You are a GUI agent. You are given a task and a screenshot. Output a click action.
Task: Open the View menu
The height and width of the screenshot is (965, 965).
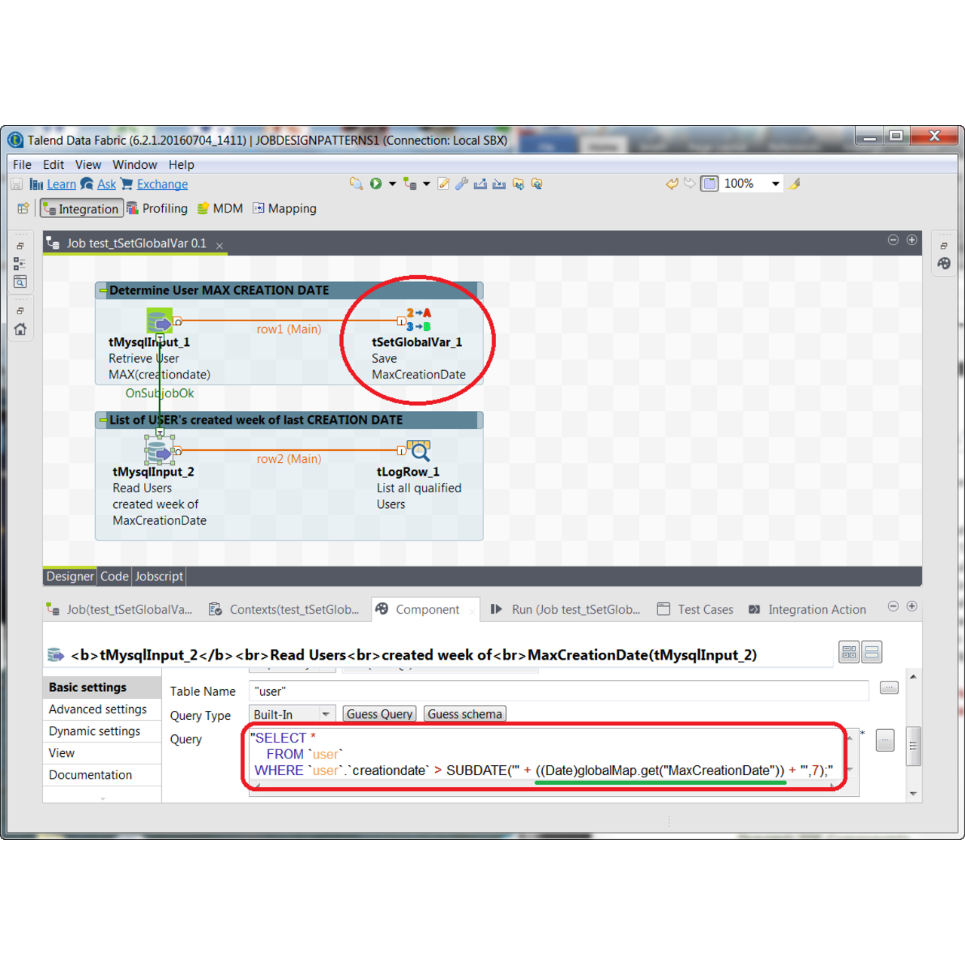[87, 164]
